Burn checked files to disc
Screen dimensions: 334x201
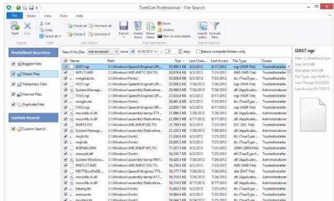click(164, 24)
